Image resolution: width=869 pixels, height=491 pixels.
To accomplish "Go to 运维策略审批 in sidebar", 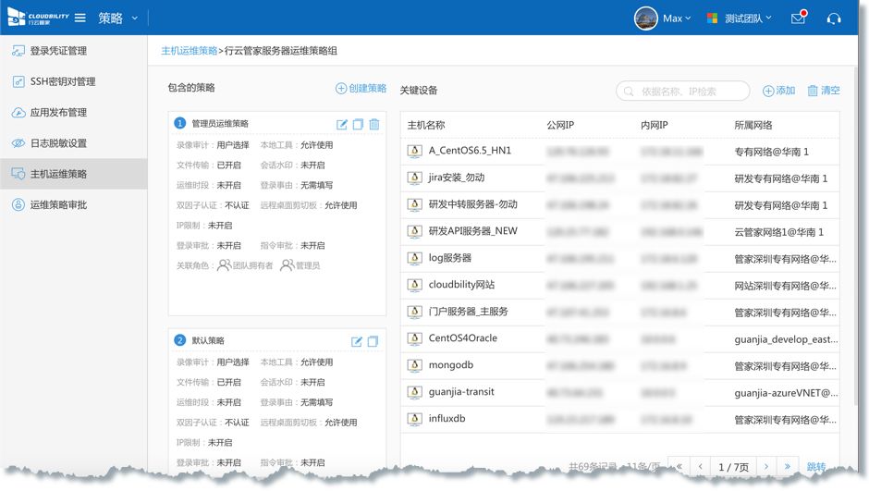I will 58,204.
